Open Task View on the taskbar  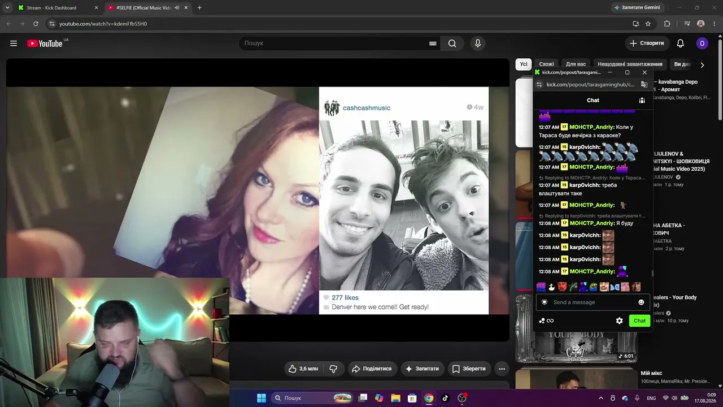point(363,398)
